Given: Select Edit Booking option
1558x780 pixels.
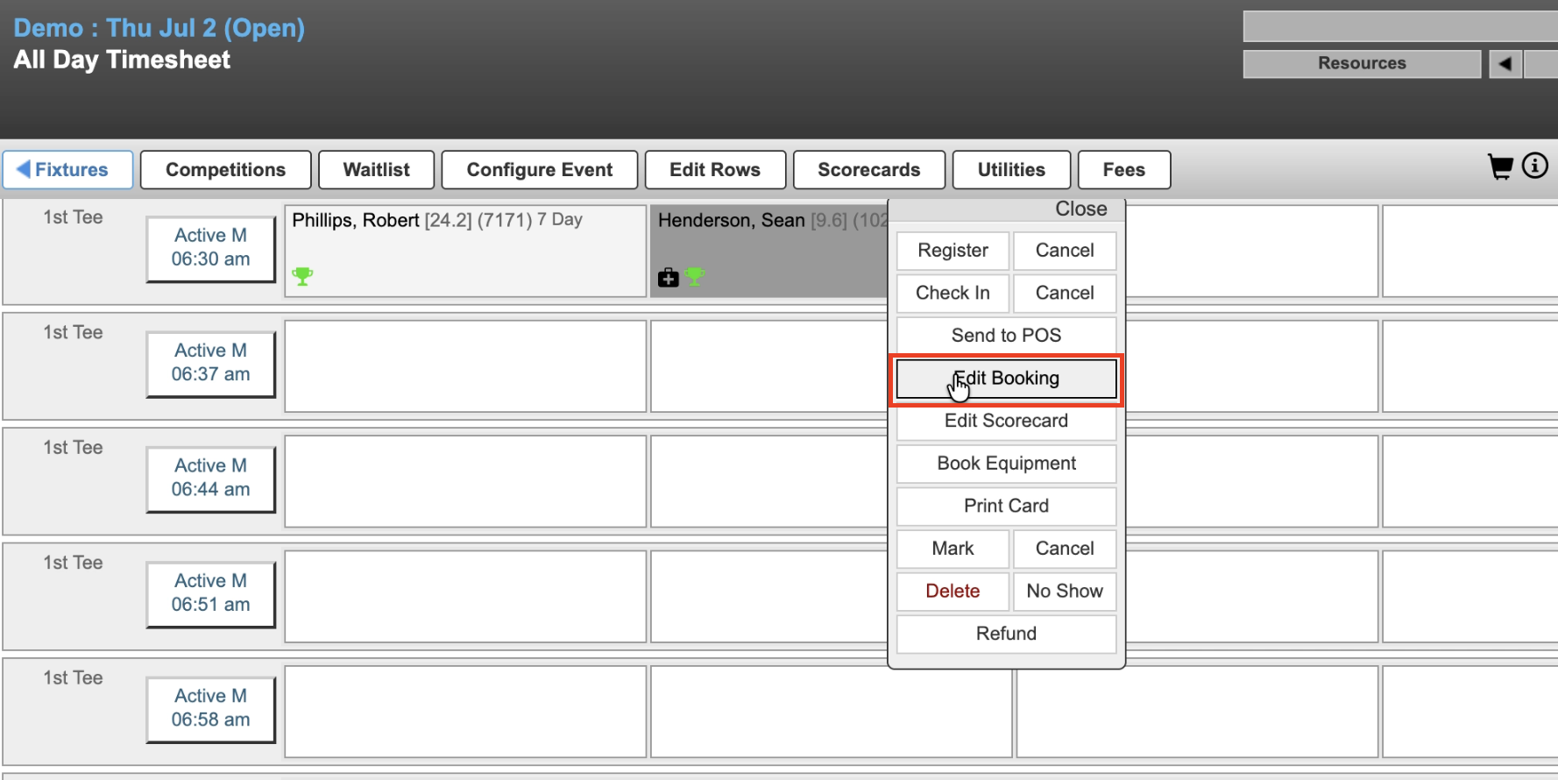Looking at the screenshot, I should pos(1006,379).
